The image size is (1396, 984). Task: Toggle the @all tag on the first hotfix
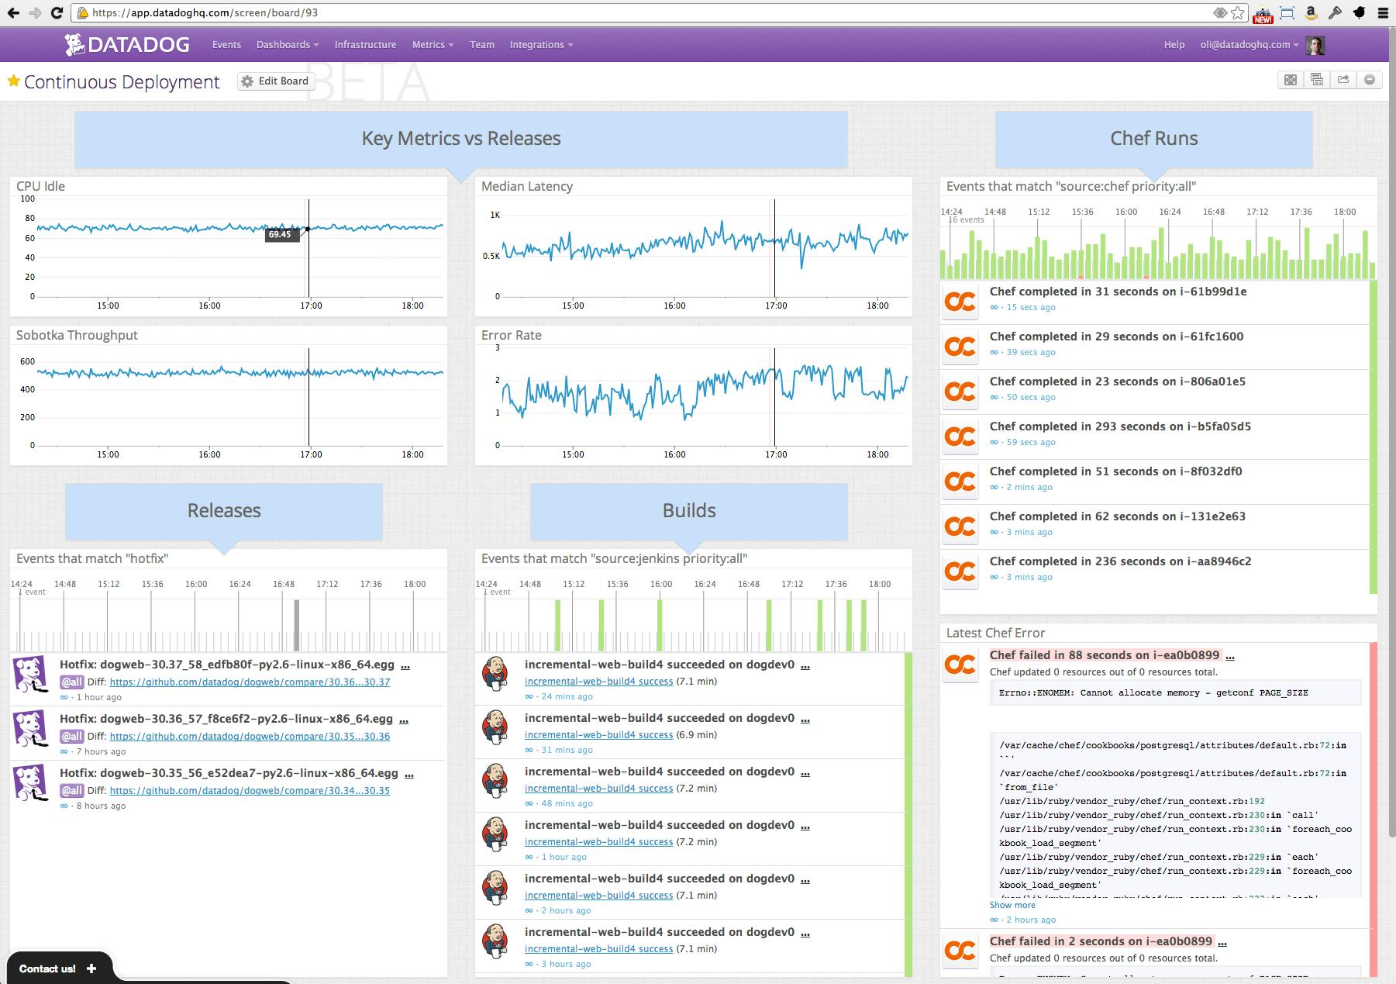(72, 682)
